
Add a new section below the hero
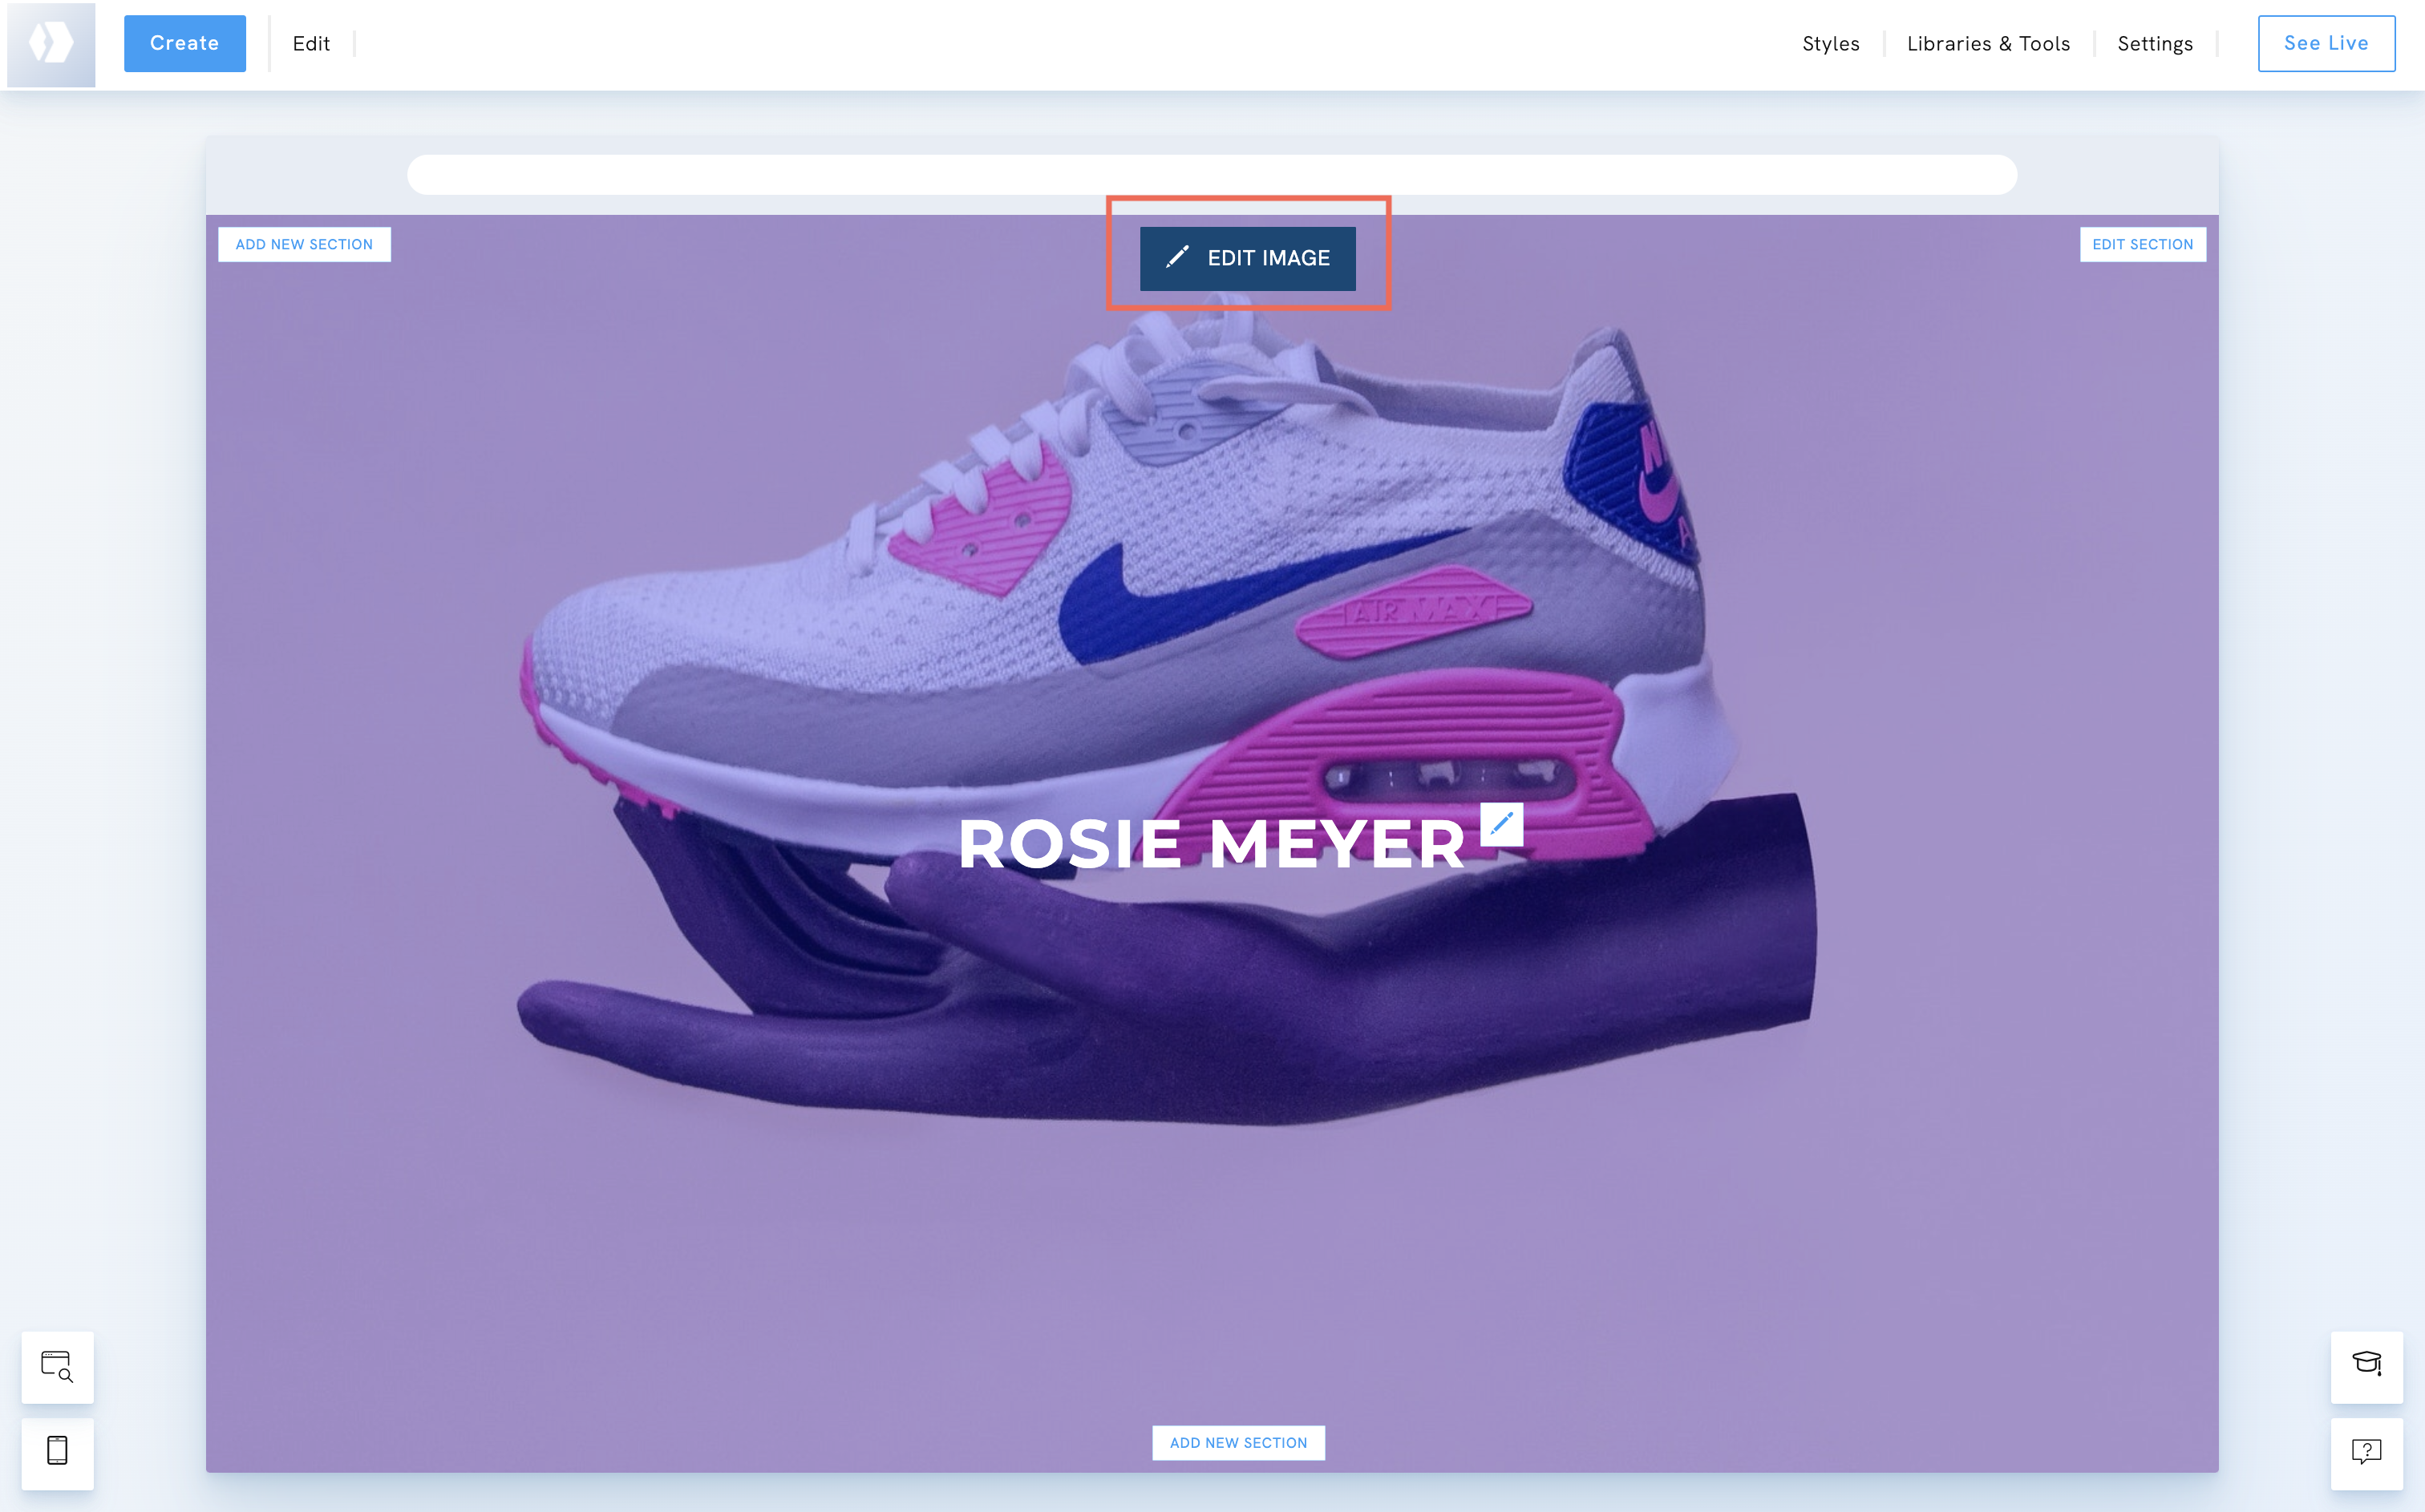tap(1238, 1443)
